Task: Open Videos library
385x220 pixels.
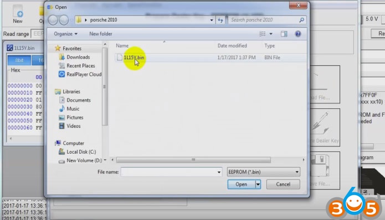Action: 73,126
